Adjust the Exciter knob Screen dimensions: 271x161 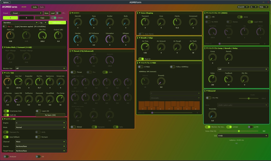[x=110, y=22]
